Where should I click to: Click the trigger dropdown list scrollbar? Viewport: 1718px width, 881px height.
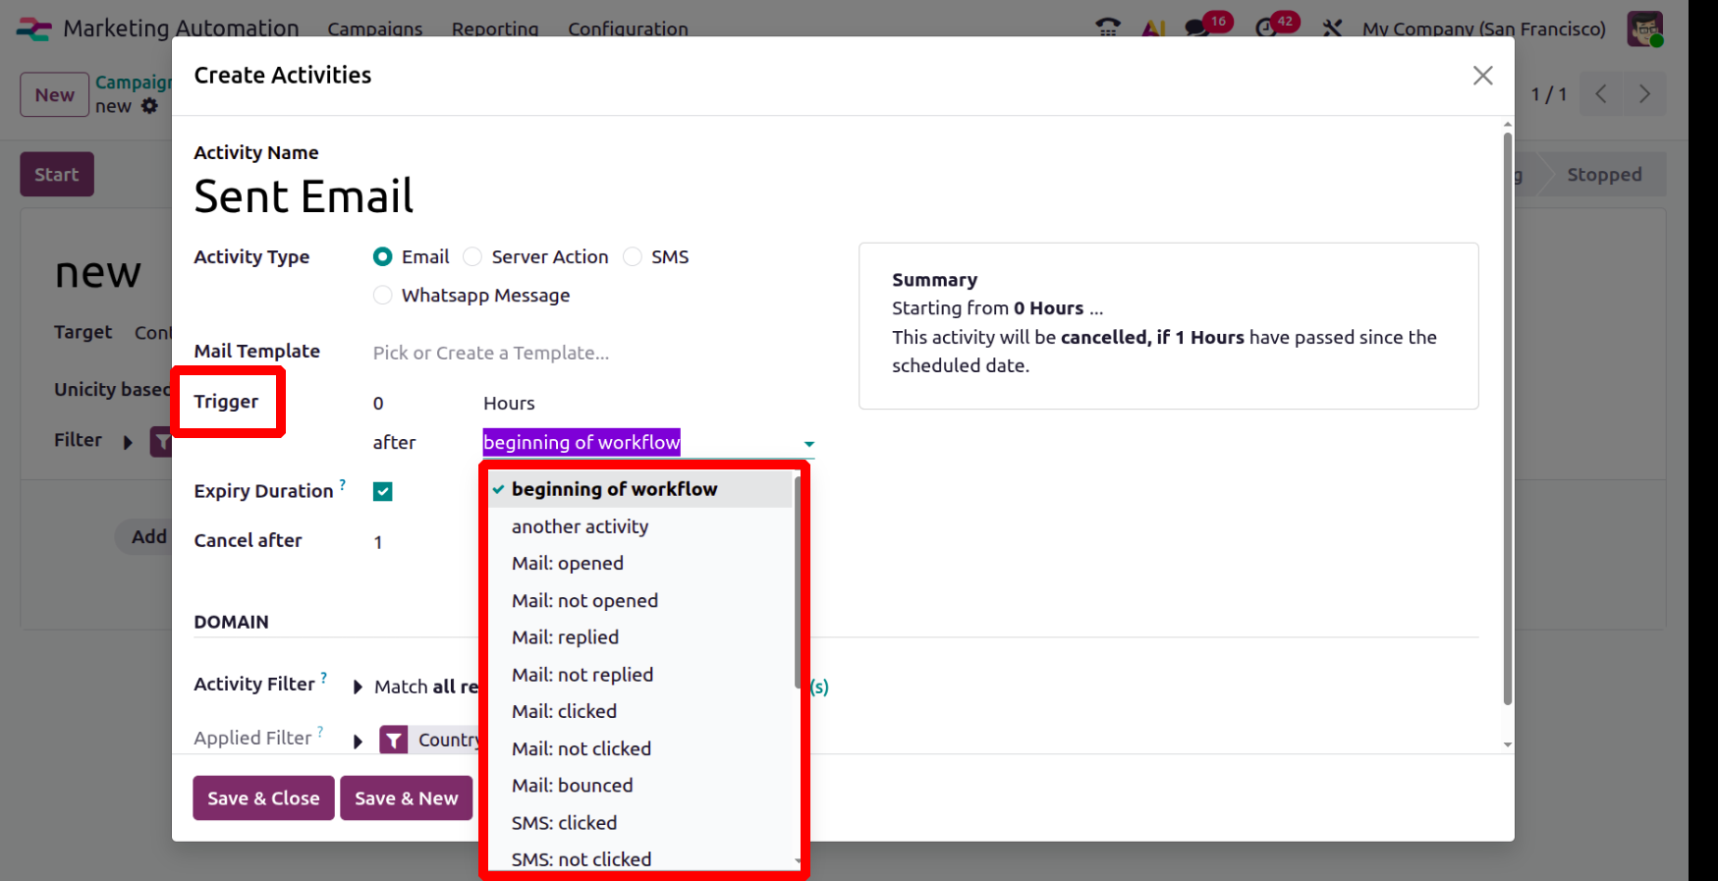tap(798, 582)
